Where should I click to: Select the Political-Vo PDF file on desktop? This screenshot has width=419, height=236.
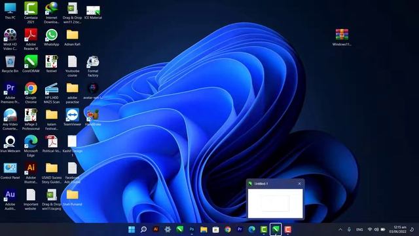pos(51,144)
